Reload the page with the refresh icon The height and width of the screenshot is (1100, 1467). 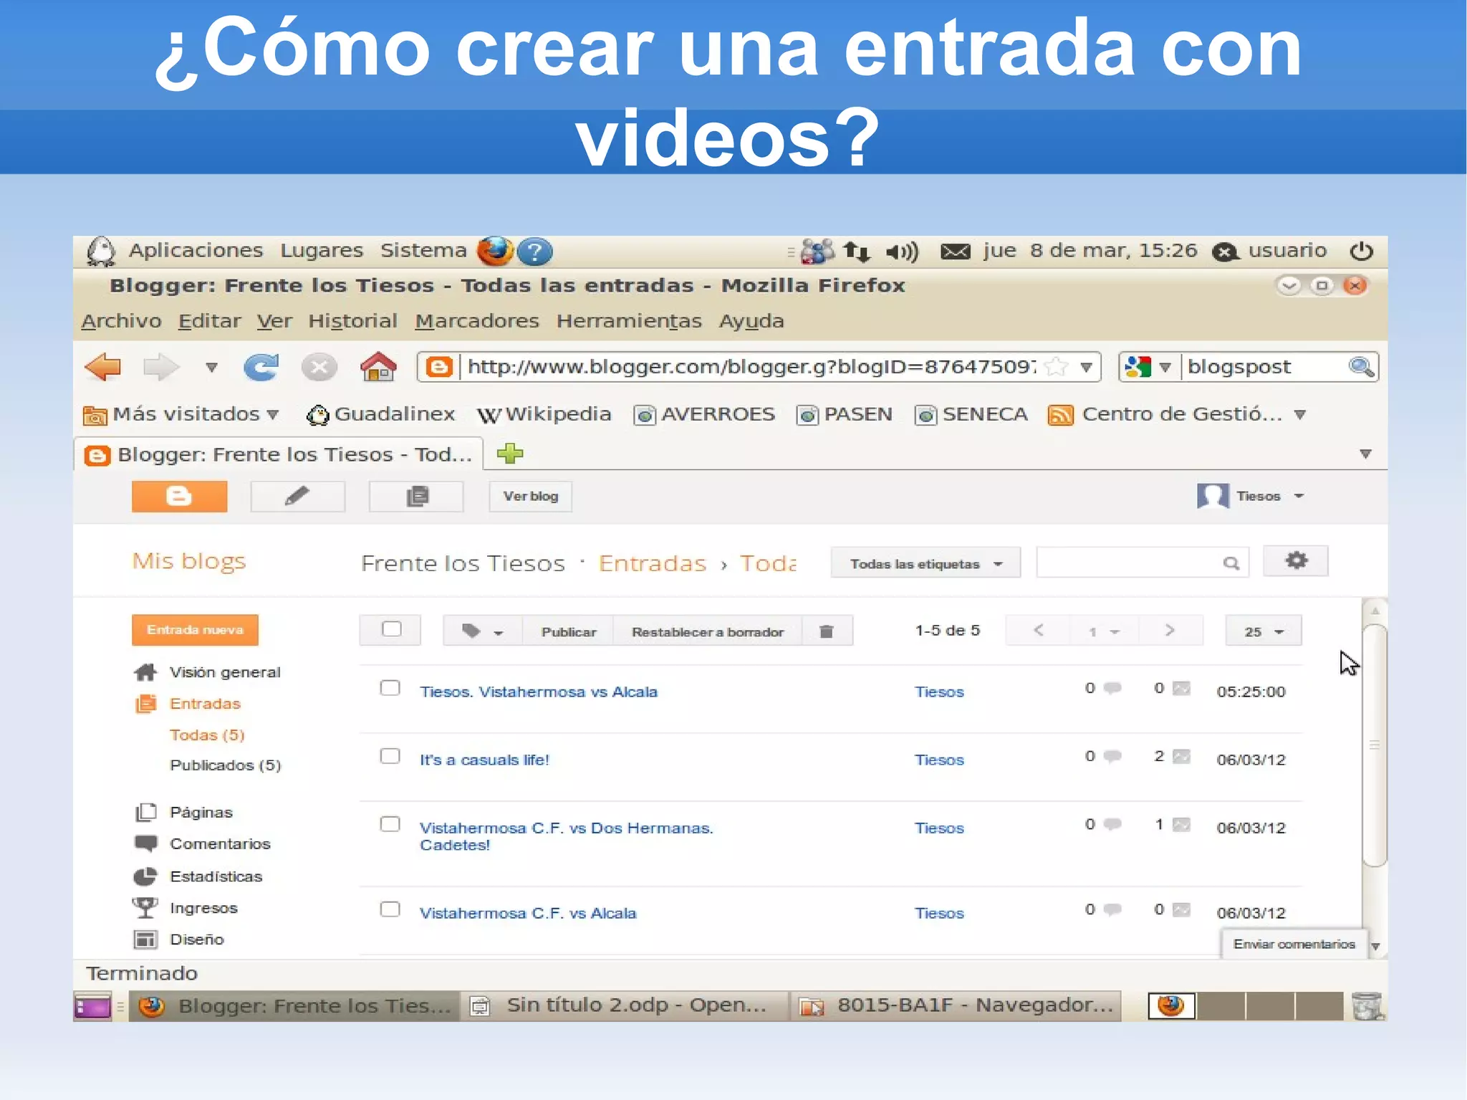click(x=261, y=368)
